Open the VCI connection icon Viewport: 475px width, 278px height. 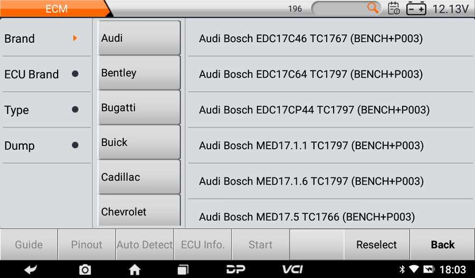pos(292,270)
